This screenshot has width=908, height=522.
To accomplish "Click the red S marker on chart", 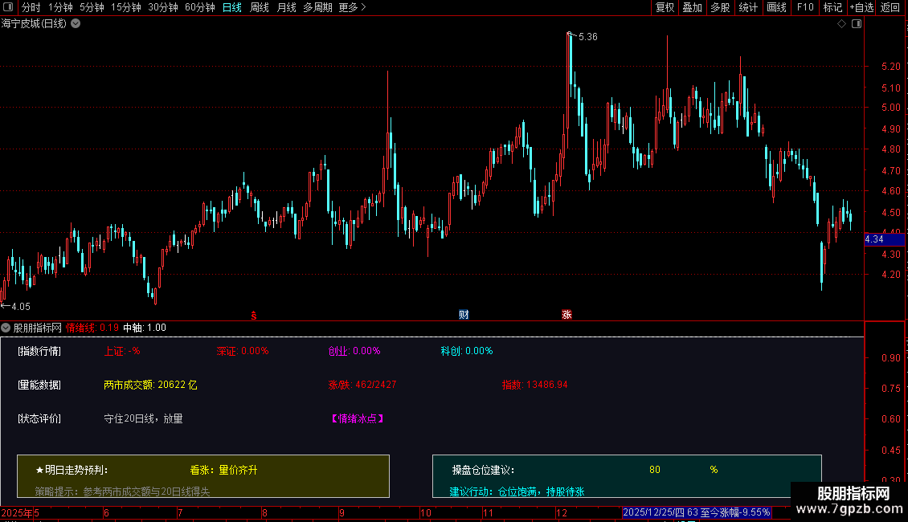I will point(254,316).
